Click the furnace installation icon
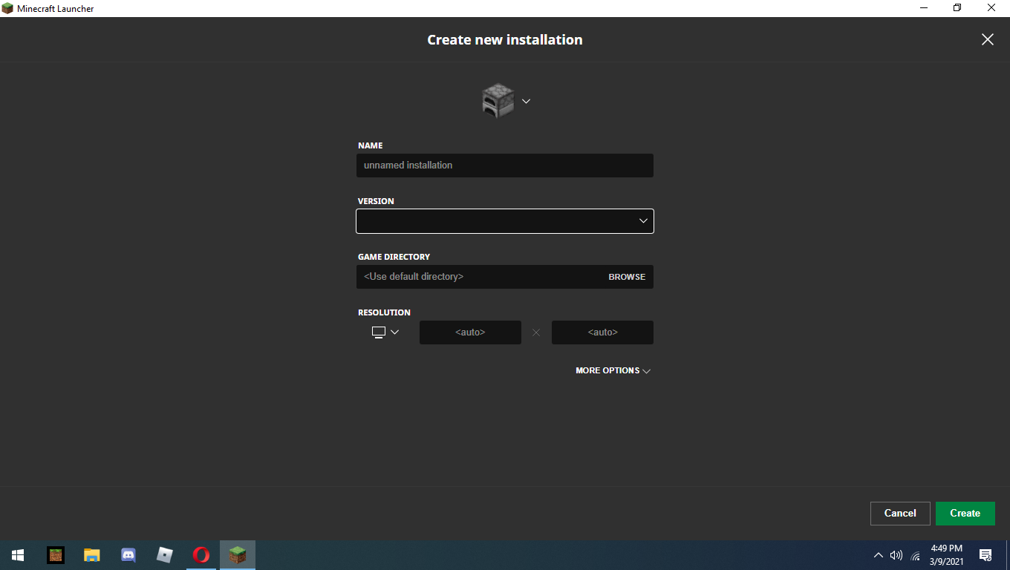 coord(498,101)
